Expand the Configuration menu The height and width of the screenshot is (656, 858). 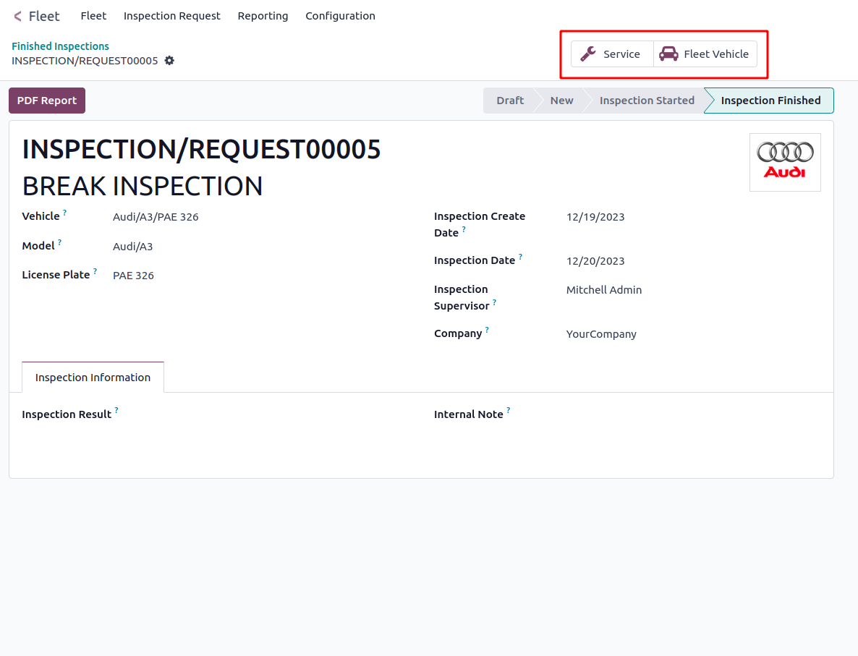[340, 16]
